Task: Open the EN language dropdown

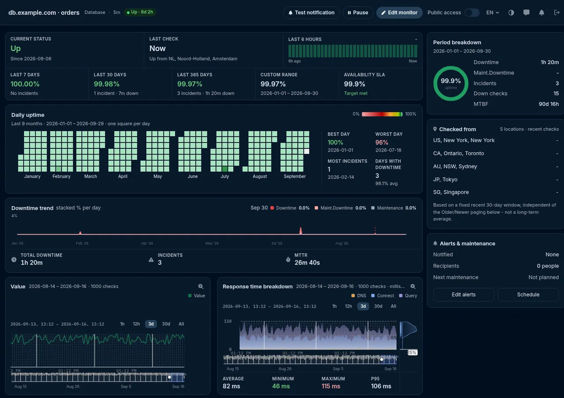Action: [493, 13]
